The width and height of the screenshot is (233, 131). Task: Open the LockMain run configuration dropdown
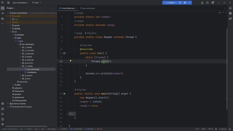[170, 3]
